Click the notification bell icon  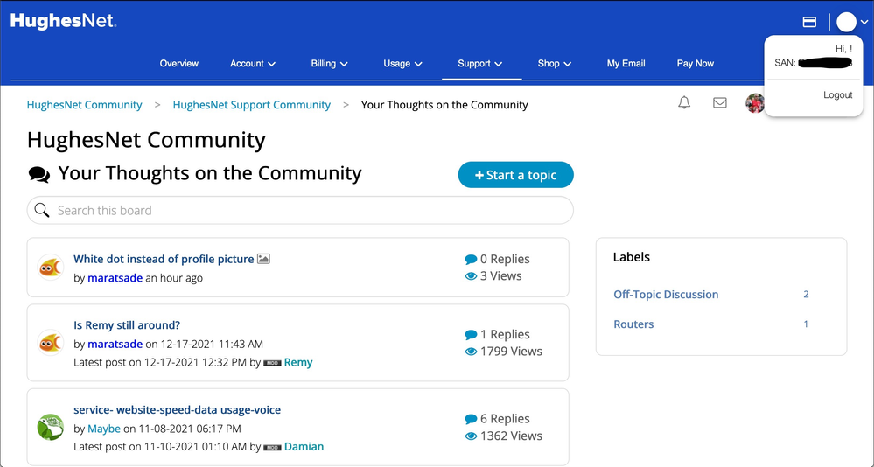coord(684,103)
